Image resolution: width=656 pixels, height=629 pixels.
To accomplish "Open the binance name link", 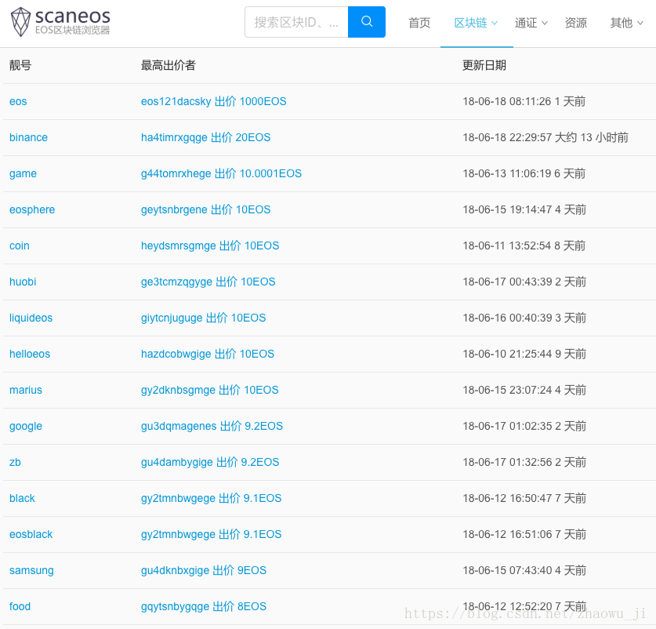I will (28, 137).
